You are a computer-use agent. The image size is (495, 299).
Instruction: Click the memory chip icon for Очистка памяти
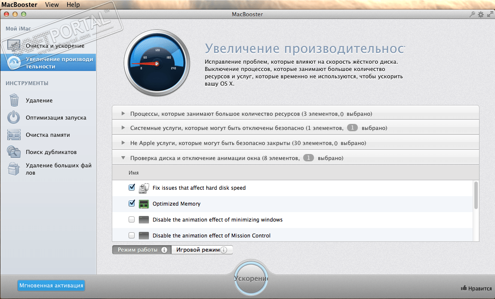pyautogui.click(x=14, y=135)
